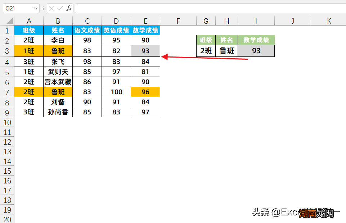Select the blue 班级 header cell
Viewport: 346px width, 223px height.
pyautogui.click(x=29, y=31)
